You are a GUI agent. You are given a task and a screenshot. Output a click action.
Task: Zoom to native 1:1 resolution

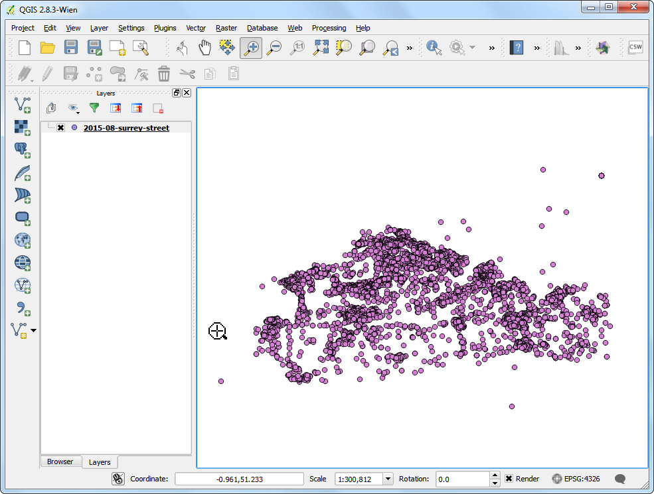tap(298, 48)
